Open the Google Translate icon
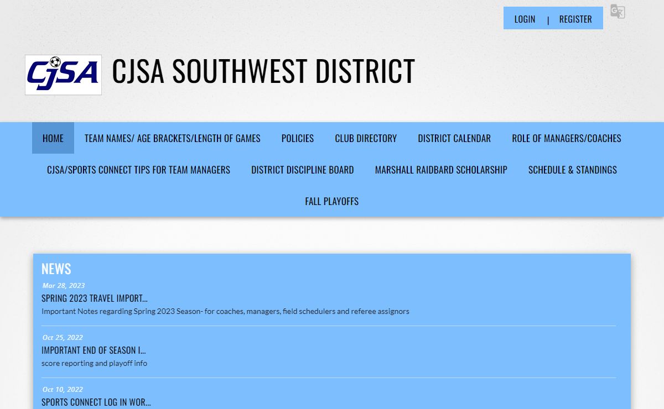Viewport: 664px width, 409px height. (618, 12)
